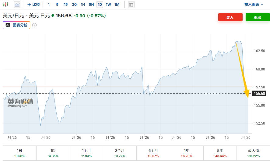Choose the 5年 performance range tab
270x161 pixels.
pos(220,153)
